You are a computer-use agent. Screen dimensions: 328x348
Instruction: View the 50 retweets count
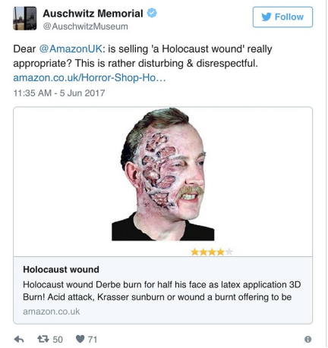(x=58, y=340)
